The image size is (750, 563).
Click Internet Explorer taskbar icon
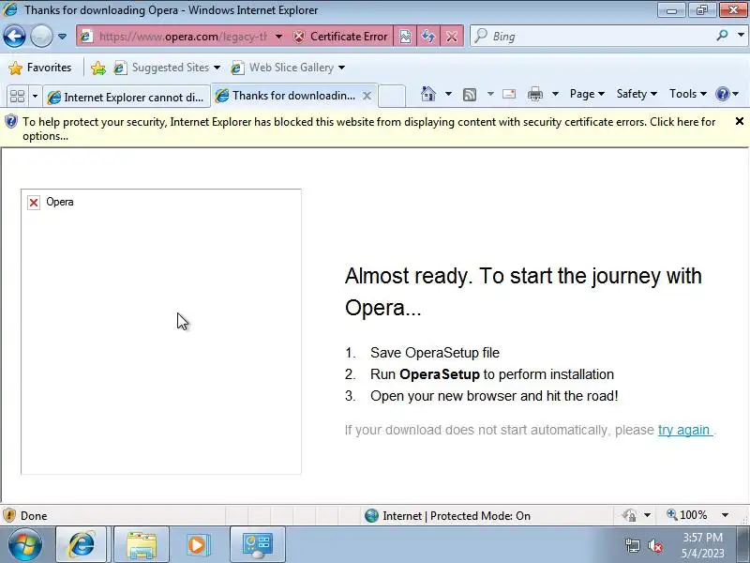[81, 544]
